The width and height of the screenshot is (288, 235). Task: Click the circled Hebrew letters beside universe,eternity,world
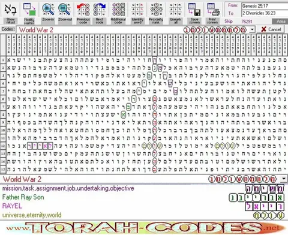pyautogui.click(x=269, y=216)
